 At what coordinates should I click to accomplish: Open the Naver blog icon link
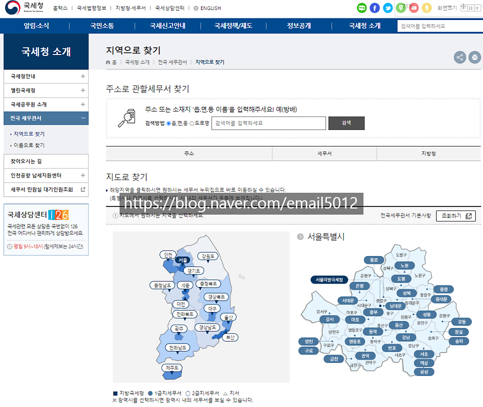[361, 8]
